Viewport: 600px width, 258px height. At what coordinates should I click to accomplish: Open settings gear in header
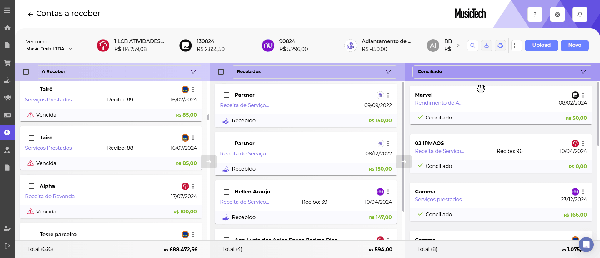click(x=557, y=14)
